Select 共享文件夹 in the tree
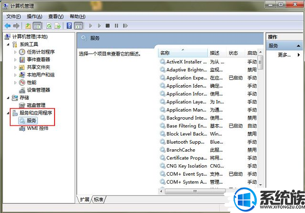Image resolution: width=305 pixels, height=213 pixels. [38, 67]
